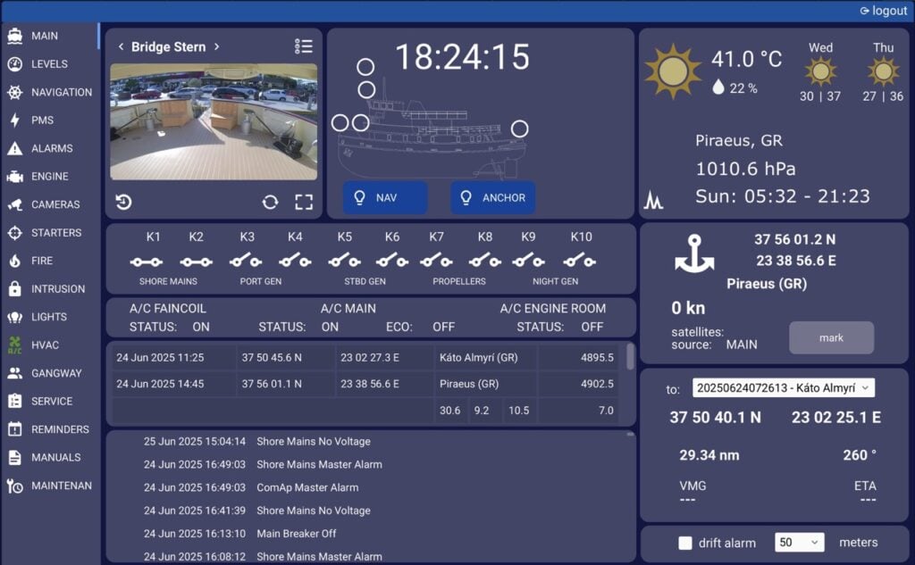915x565 pixels.
Task: Click the Bridge Stern camera thumbnail
Action: tap(213, 121)
